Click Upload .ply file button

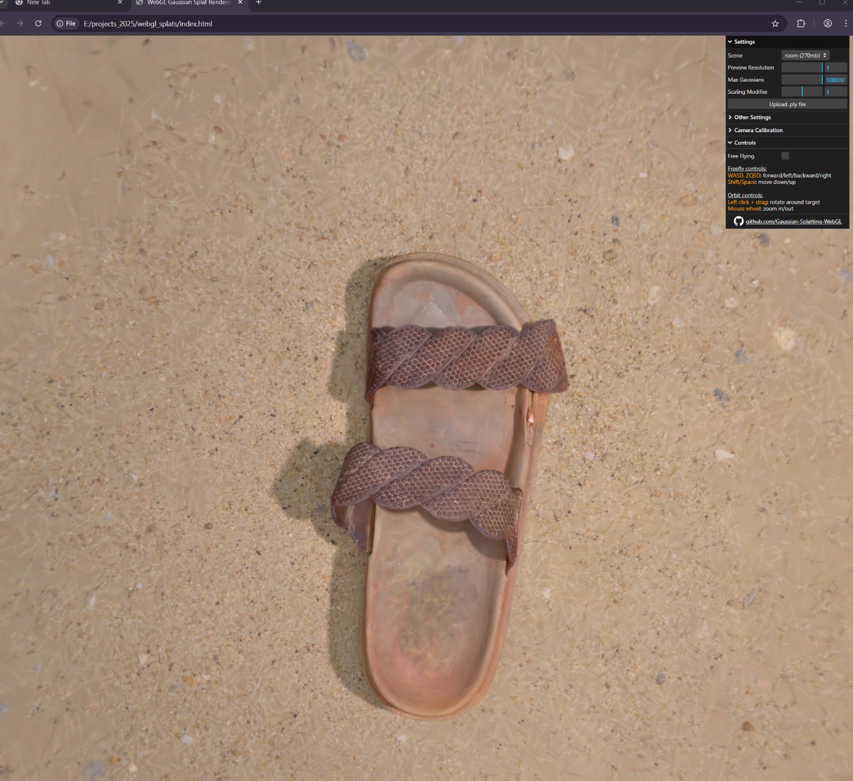(787, 104)
